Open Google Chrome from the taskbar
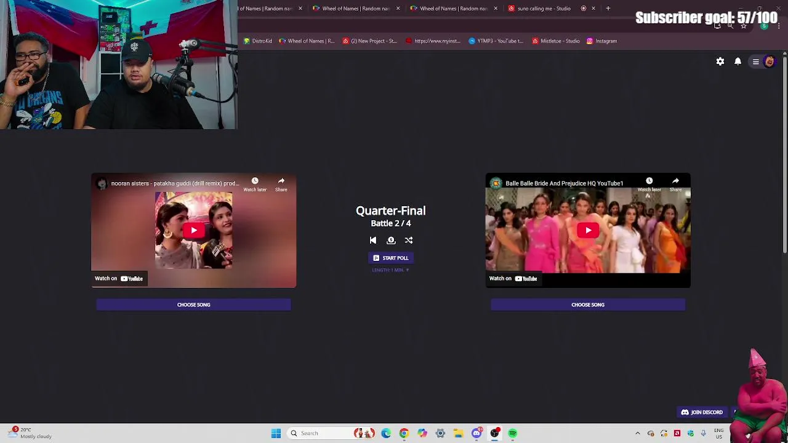Screen dimensions: 788x443 pos(404,433)
